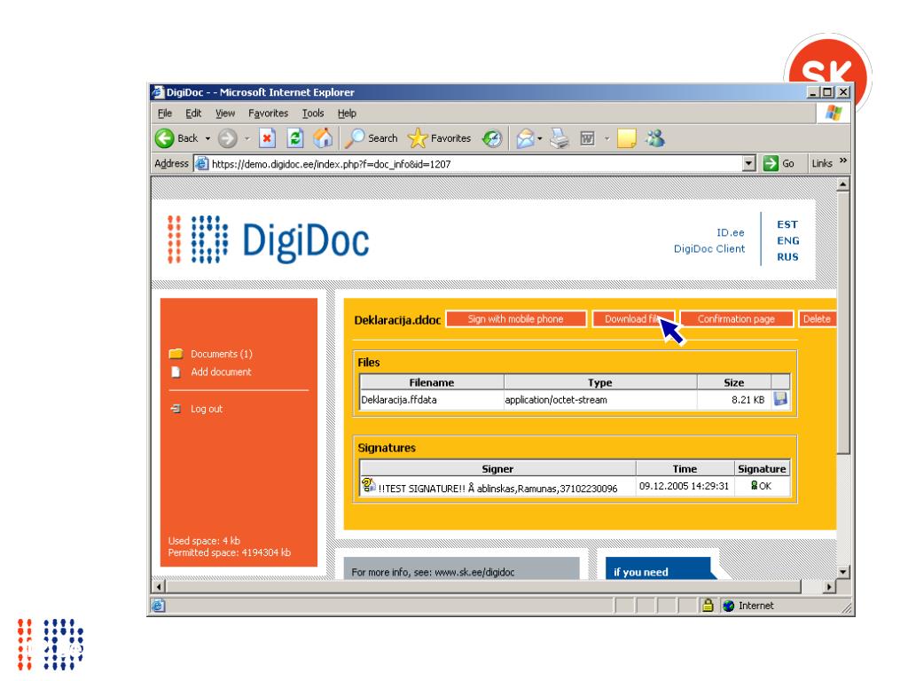Switch language to ENG
The height and width of the screenshot is (681, 908).
pos(788,241)
